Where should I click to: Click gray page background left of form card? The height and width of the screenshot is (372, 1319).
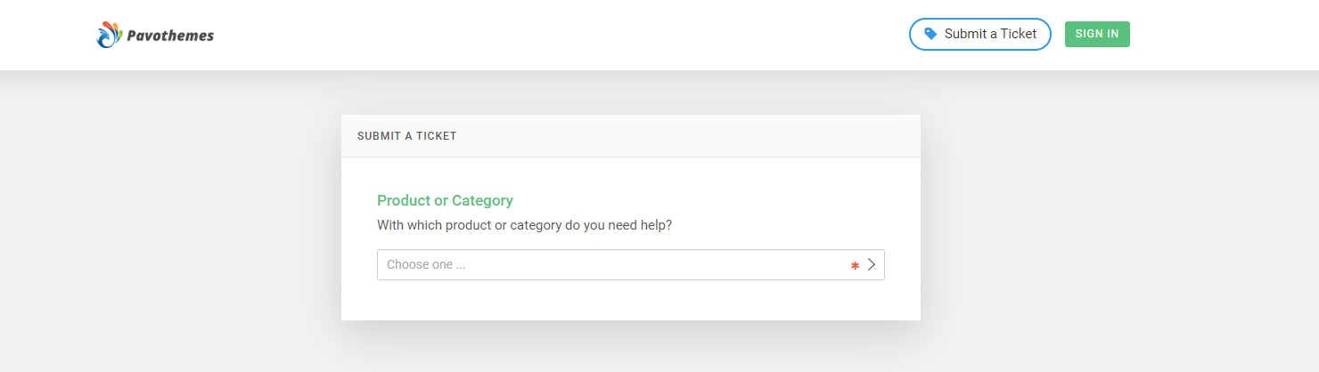click(x=169, y=222)
